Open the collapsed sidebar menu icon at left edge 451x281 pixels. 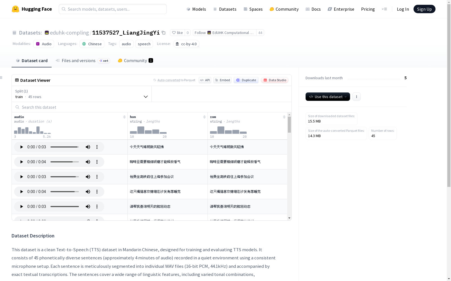1,78
